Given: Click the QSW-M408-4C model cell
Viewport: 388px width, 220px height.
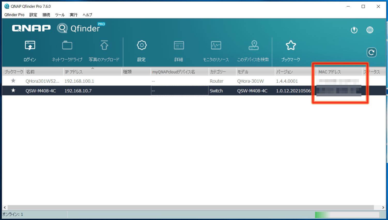Looking at the screenshot, I should pos(252,91).
